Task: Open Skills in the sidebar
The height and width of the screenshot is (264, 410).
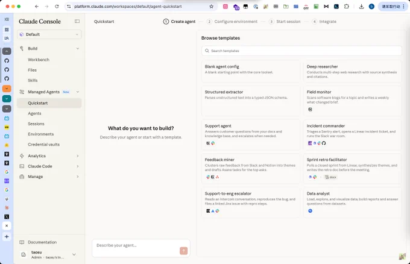Action: coord(33,80)
